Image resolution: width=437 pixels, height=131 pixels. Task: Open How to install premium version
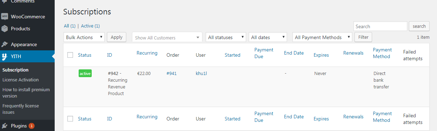pos(26,93)
